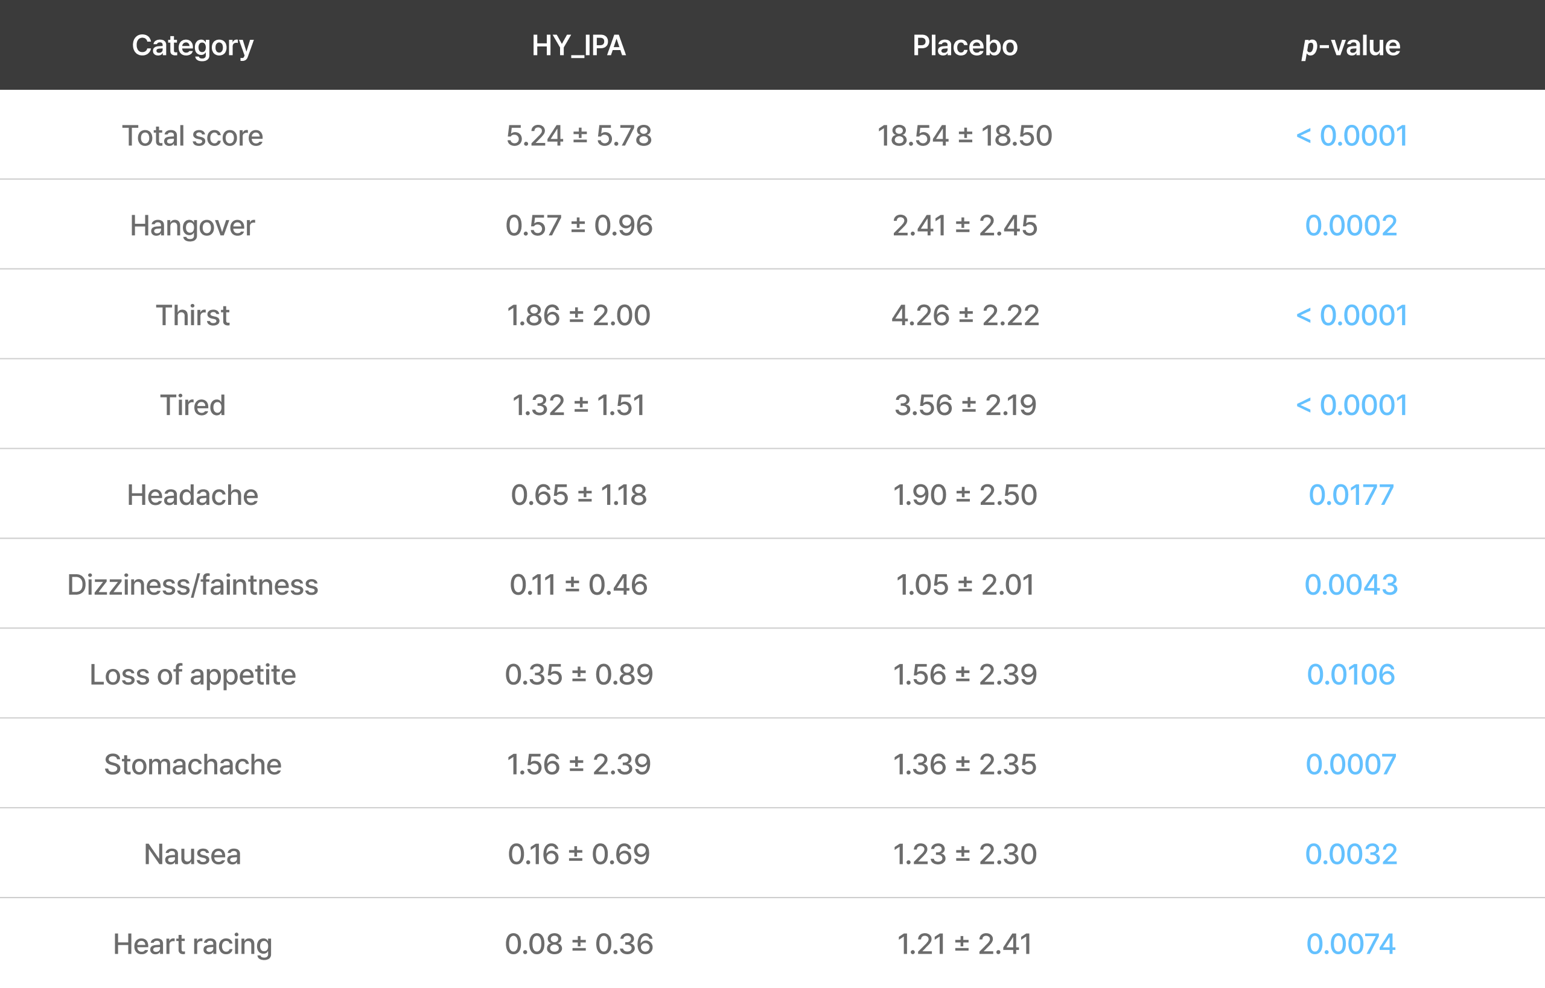This screenshot has height=988, width=1545.
Task: Click Heart racing p-value 0.0074
Action: coord(1351,944)
